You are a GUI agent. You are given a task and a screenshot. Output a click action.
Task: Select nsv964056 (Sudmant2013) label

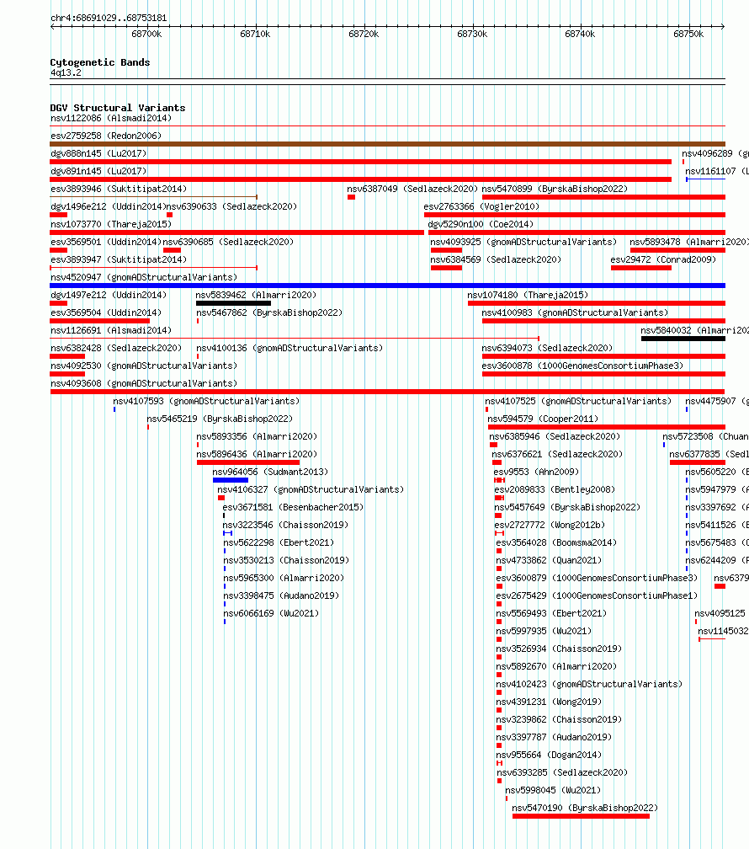[x=270, y=473]
